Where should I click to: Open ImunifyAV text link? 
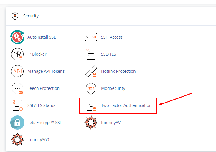coord(111,123)
